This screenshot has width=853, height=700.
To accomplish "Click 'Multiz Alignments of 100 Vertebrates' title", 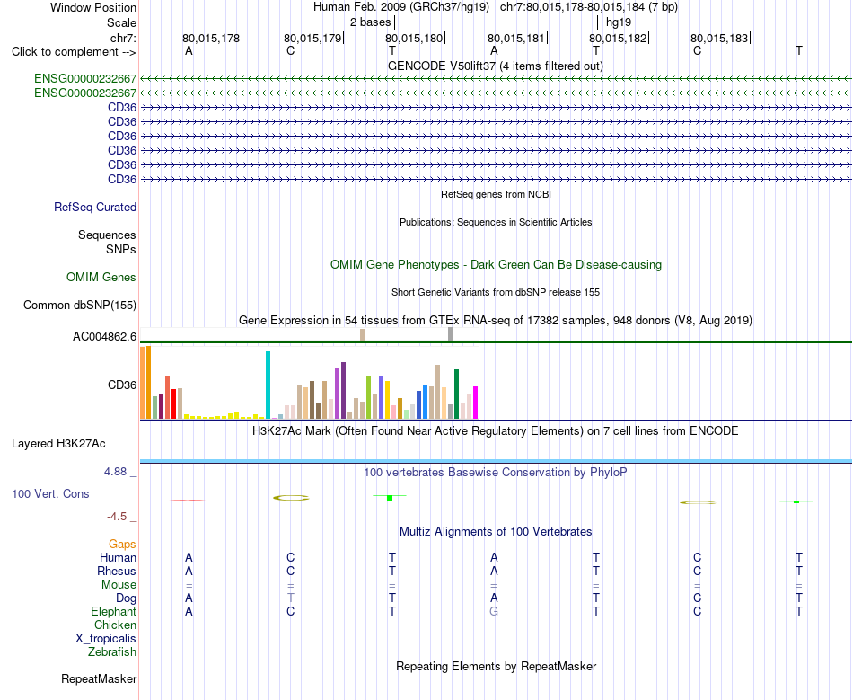I will [x=496, y=531].
